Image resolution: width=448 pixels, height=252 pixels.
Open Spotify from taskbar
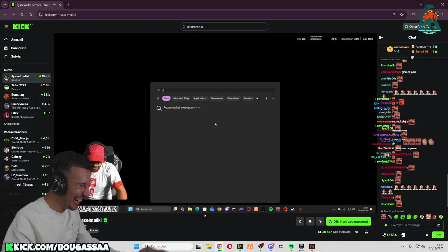click(291, 246)
